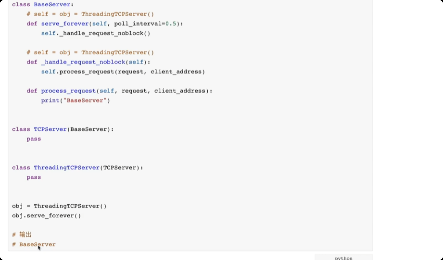Click the "self.process_request(request, client_address)" line
This screenshot has width=443, height=260.
click(123, 72)
